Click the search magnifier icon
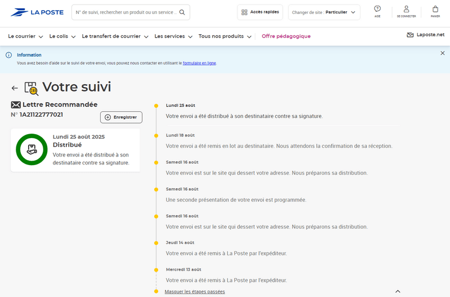The image size is (450, 297). (x=182, y=12)
